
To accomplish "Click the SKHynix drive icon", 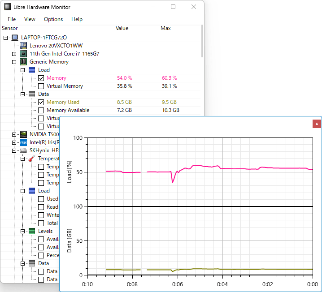I will tap(23, 150).
